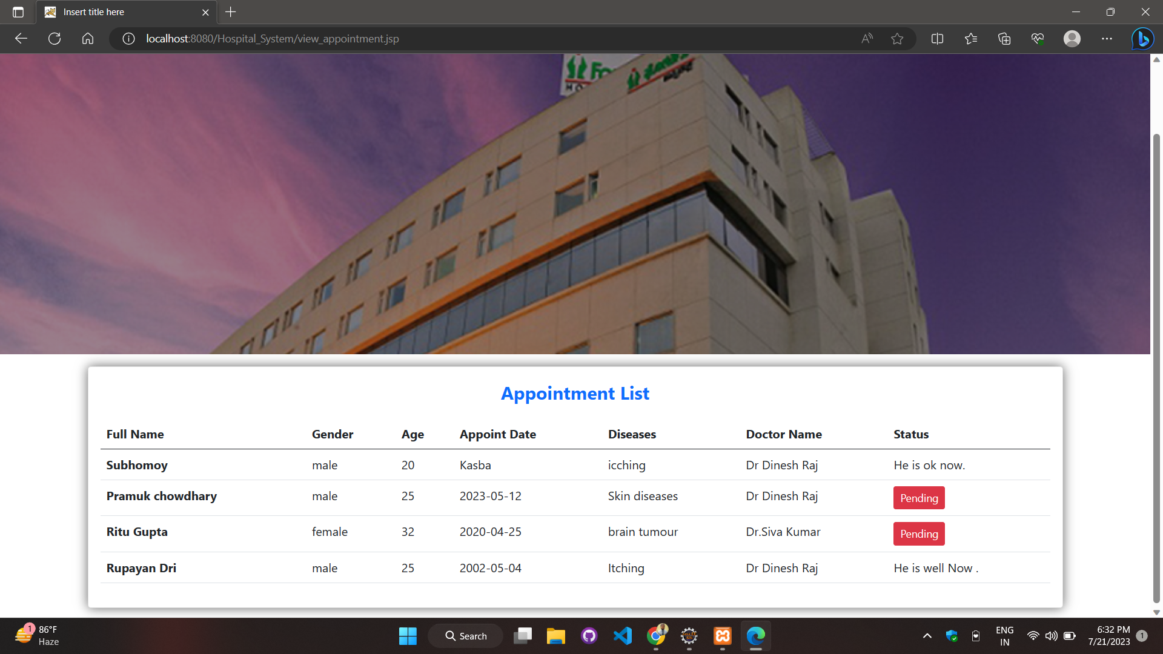Open the Settings and more menu in Edge
Image resolution: width=1163 pixels, height=654 pixels.
pos(1107,38)
